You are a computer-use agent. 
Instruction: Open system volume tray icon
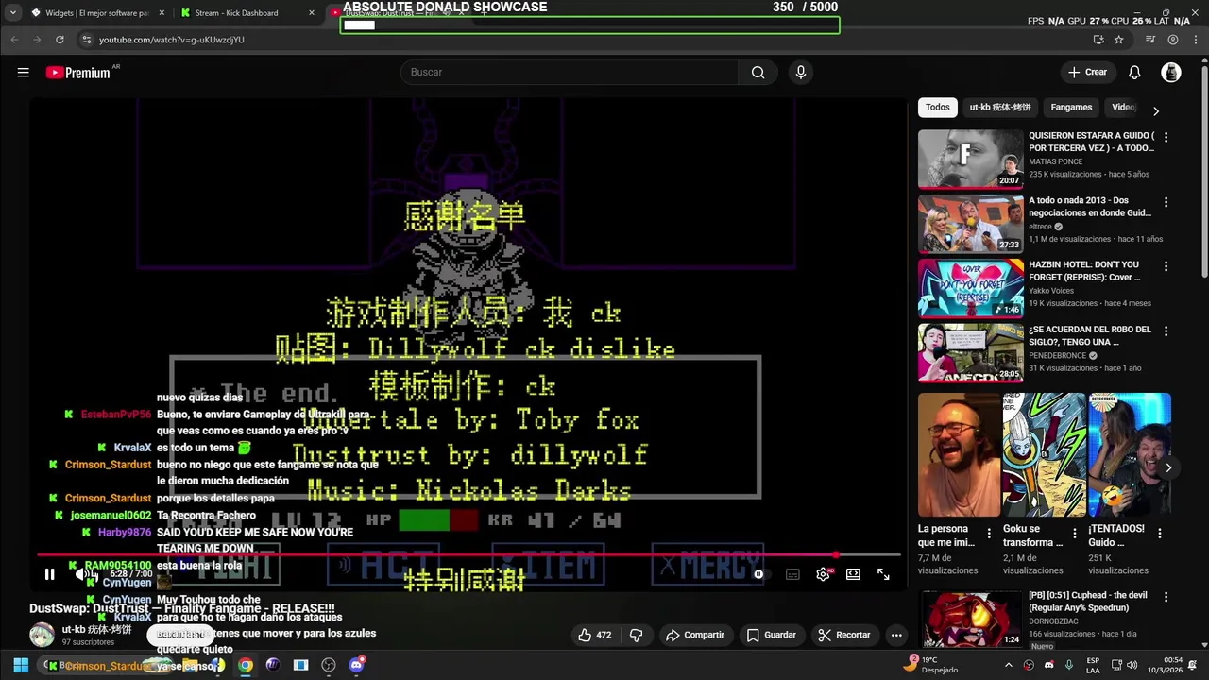(x=1132, y=665)
